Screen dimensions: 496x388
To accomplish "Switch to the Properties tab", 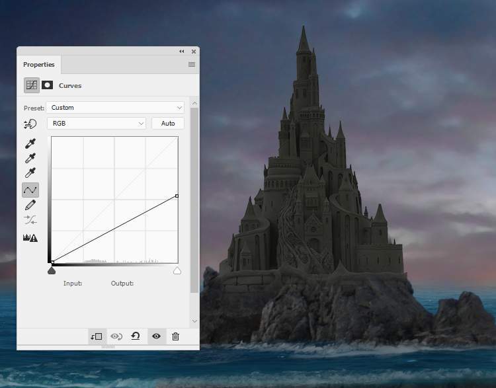I will click(x=39, y=65).
